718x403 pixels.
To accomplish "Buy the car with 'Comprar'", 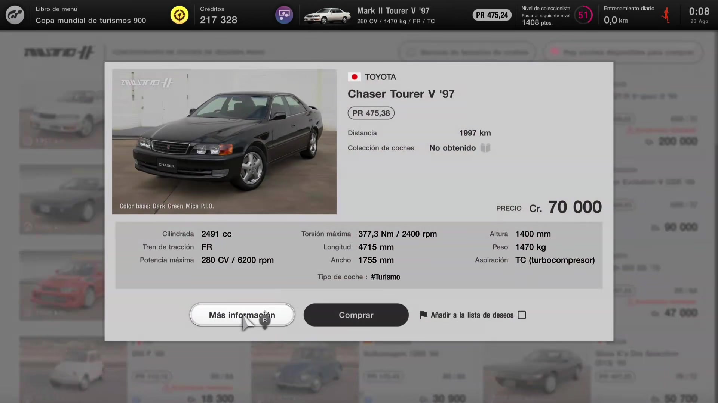I will [x=356, y=315].
